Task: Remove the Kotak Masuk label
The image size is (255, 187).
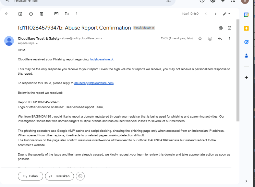Action: pyautogui.click(x=153, y=28)
